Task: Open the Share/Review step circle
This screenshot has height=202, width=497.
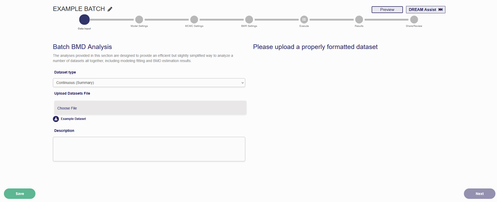Action: (414, 20)
